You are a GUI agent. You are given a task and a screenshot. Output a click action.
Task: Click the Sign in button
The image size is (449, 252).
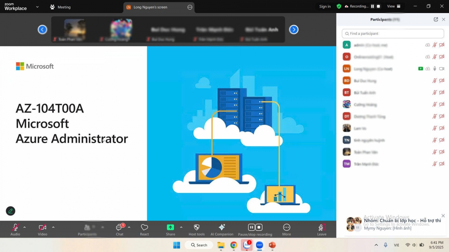coord(325,6)
